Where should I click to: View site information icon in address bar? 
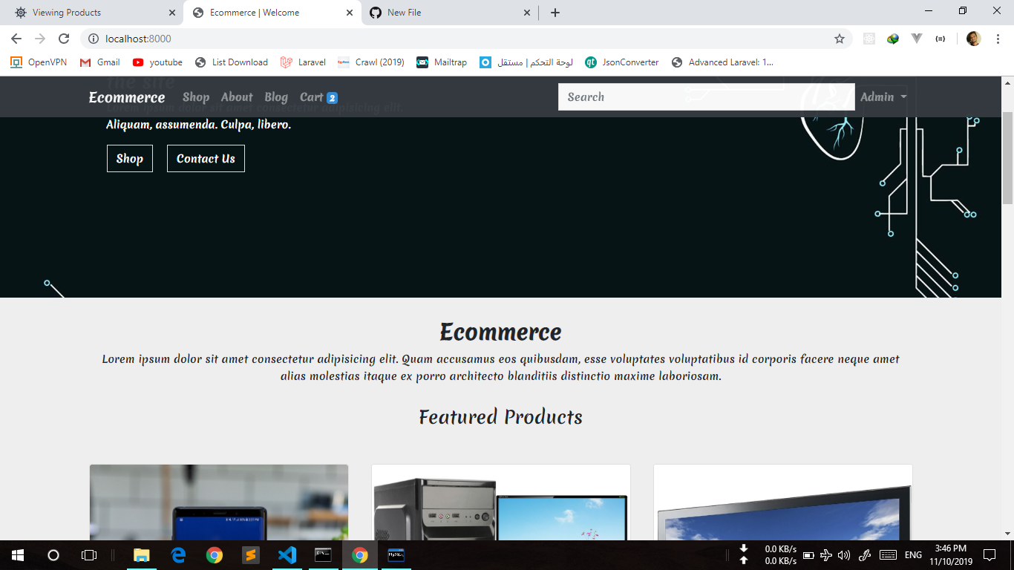coord(94,39)
